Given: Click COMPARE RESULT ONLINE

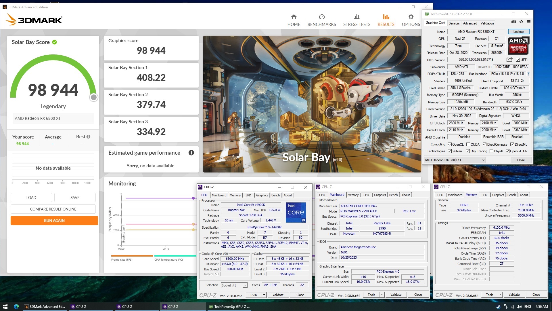Looking at the screenshot, I should pyautogui.click(x=53, y=209).
